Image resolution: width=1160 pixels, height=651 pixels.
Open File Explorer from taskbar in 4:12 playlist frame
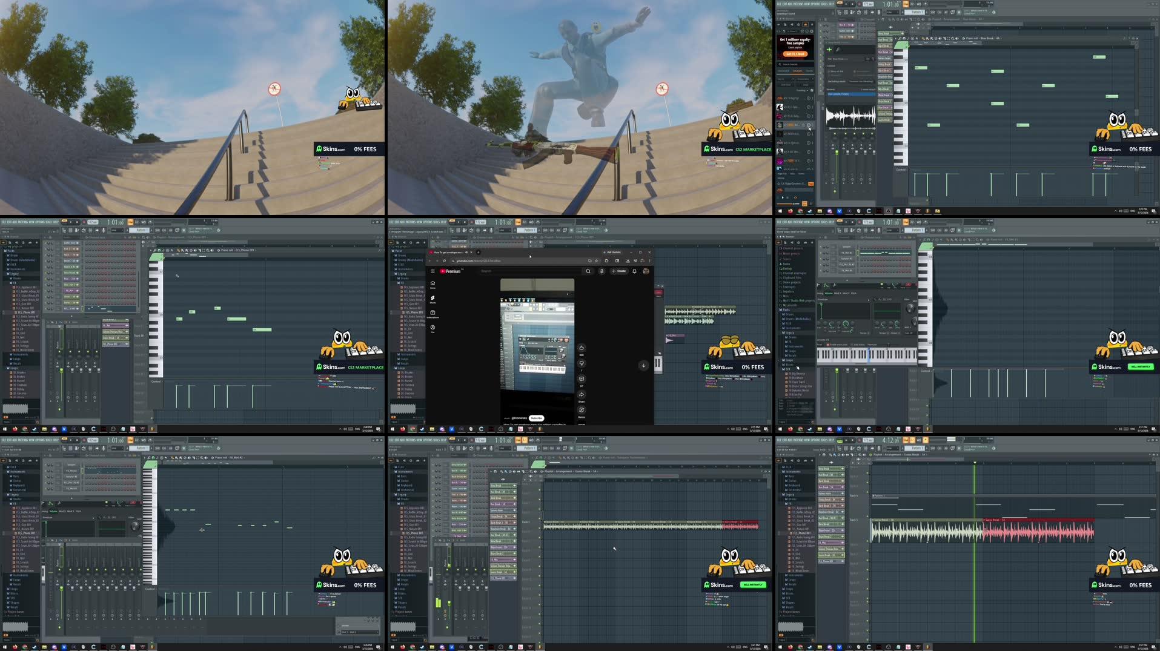820,647
